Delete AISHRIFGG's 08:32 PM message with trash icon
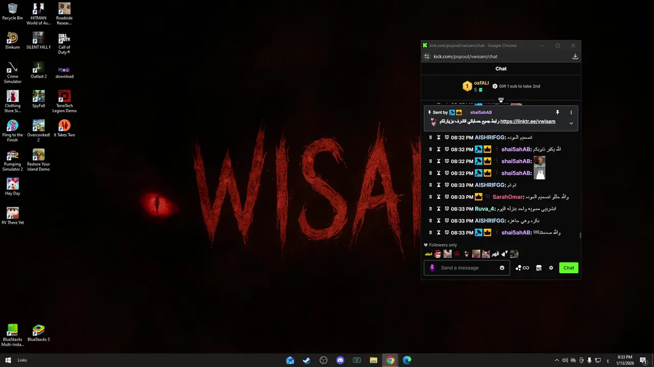This screenshot has width=654, height=367. point(430,138)
